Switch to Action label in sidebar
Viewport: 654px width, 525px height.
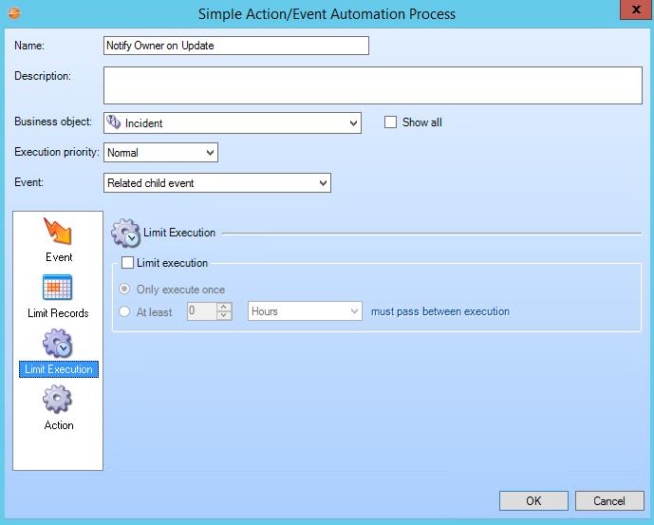pyautogui.click(x=59, y=425)
